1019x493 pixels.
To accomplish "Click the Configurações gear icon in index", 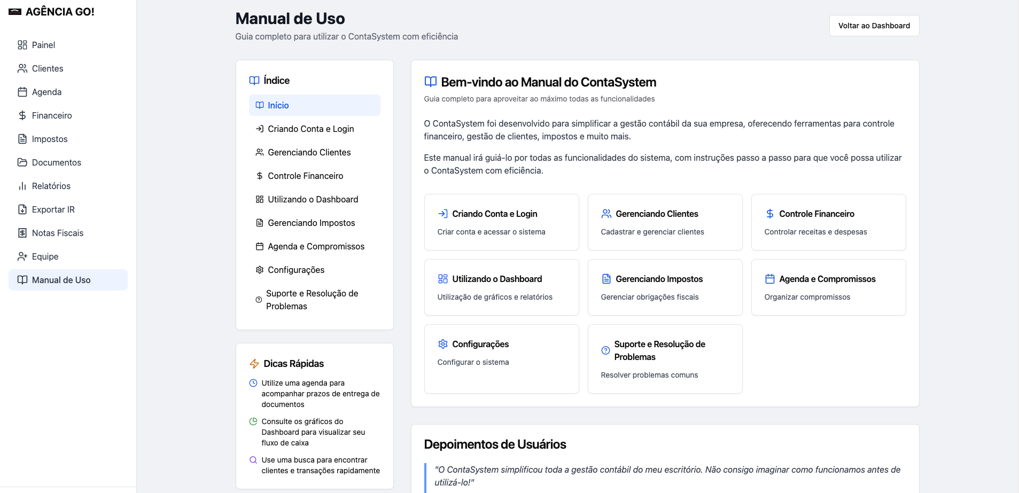I will (x=260, y=270).
